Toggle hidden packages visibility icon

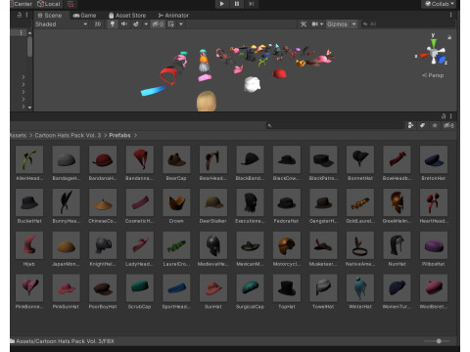coord(448,125)
